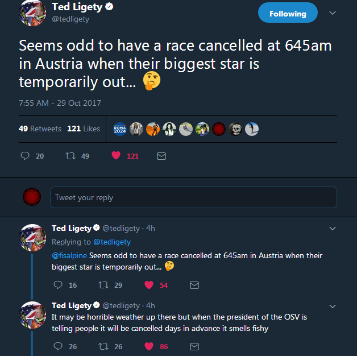357x356 pixels.
Task: Open the main tweet's chevron options menu
Action: 333,13
